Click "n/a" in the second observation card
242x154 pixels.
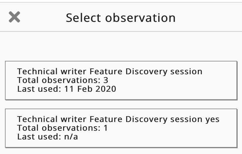tap(71, 137)
